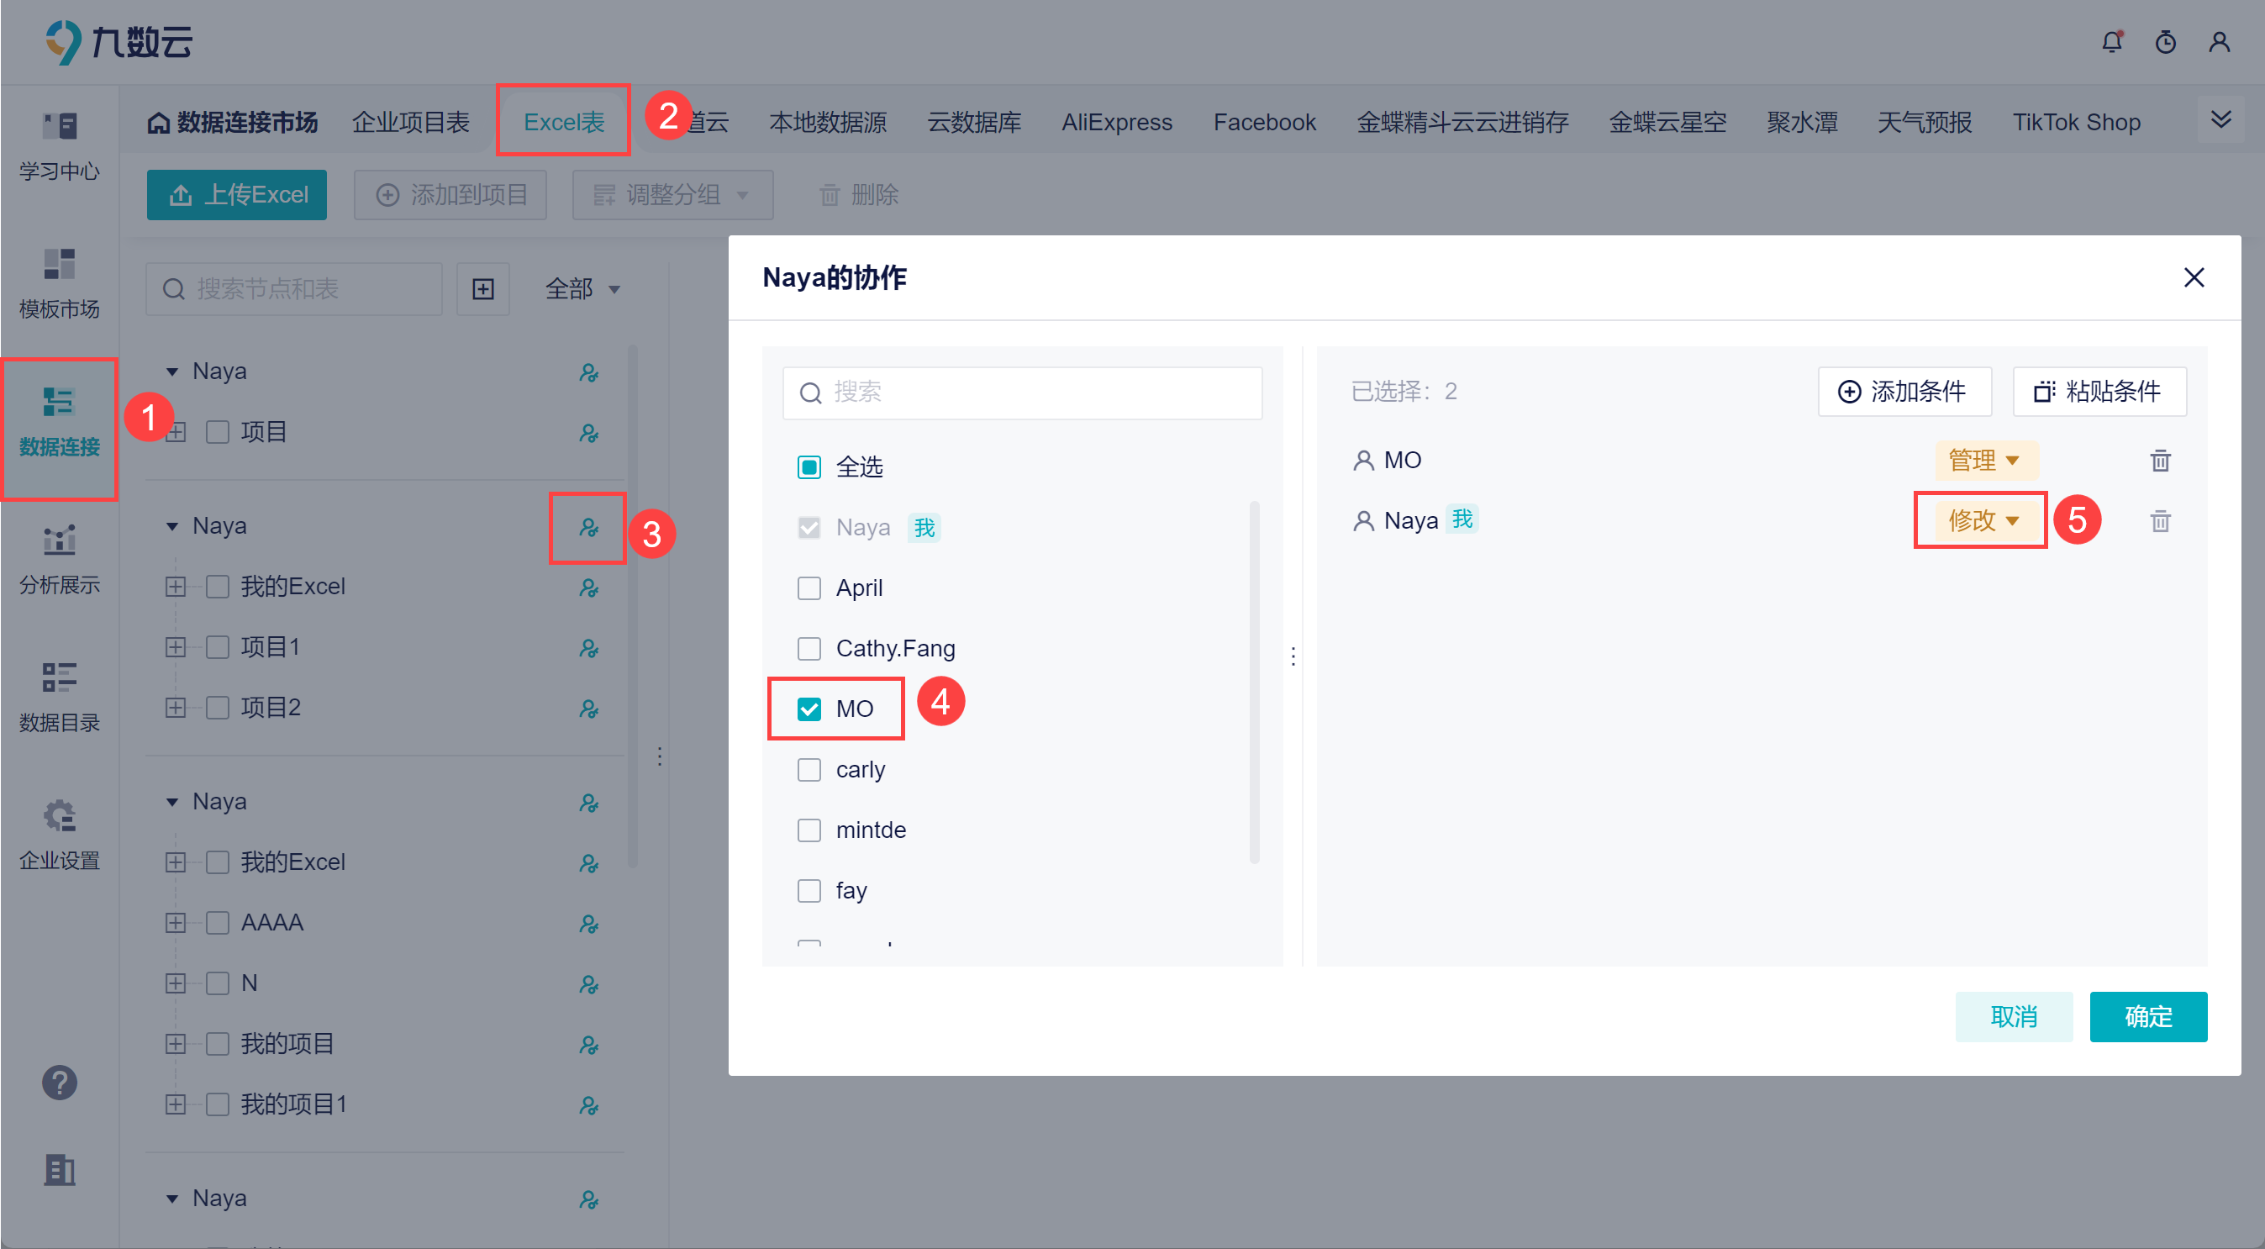Viewport: 2265px width, 1249px height.
Task: Check the mintde user checkbox
Action: [x=809, y=830]
